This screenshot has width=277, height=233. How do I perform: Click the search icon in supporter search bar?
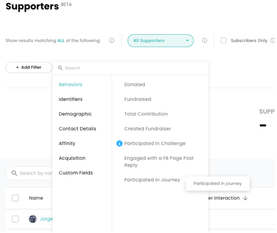click(x=14, y=173)
